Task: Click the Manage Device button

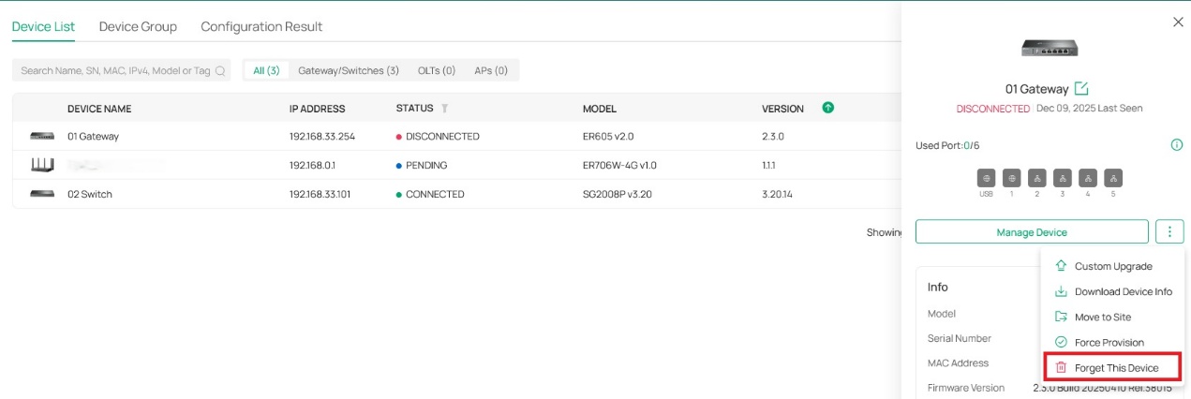Action: click(1032, 231)
